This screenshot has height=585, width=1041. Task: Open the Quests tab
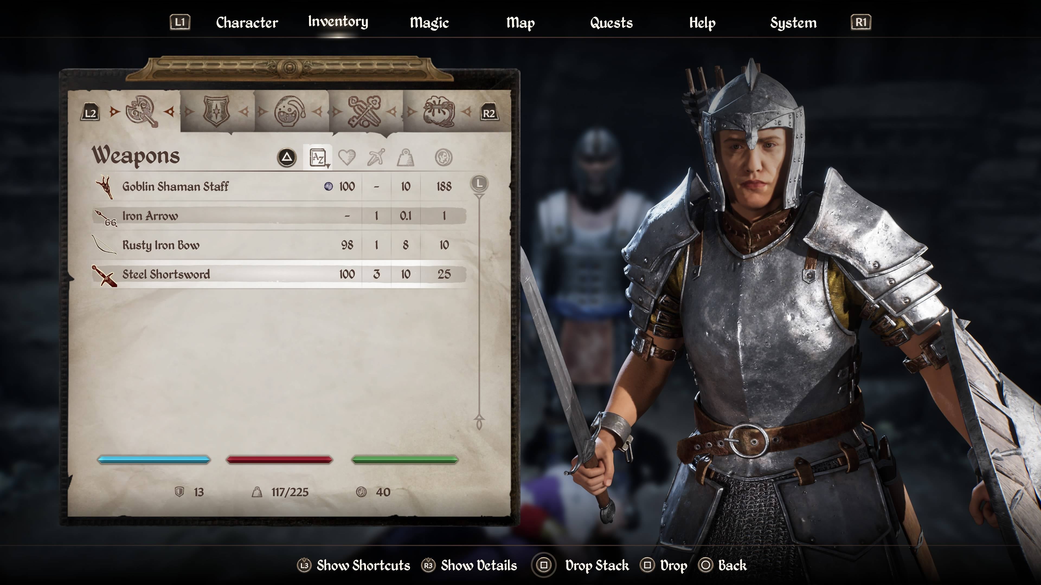tap(611, 22)
